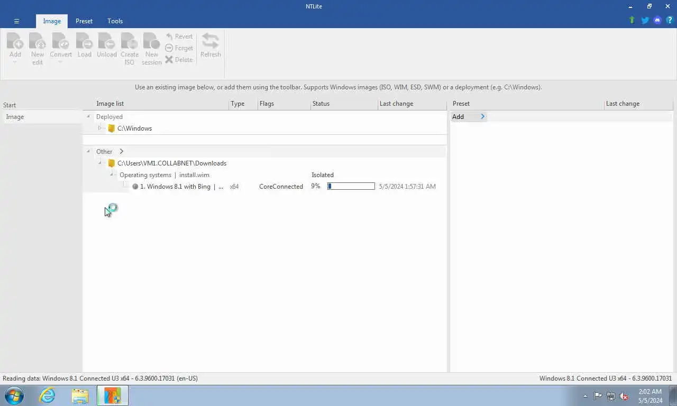This screenshot has height=406, width=677.
Task: Click the Reading data status bar text
Action: tap(100, 379)
